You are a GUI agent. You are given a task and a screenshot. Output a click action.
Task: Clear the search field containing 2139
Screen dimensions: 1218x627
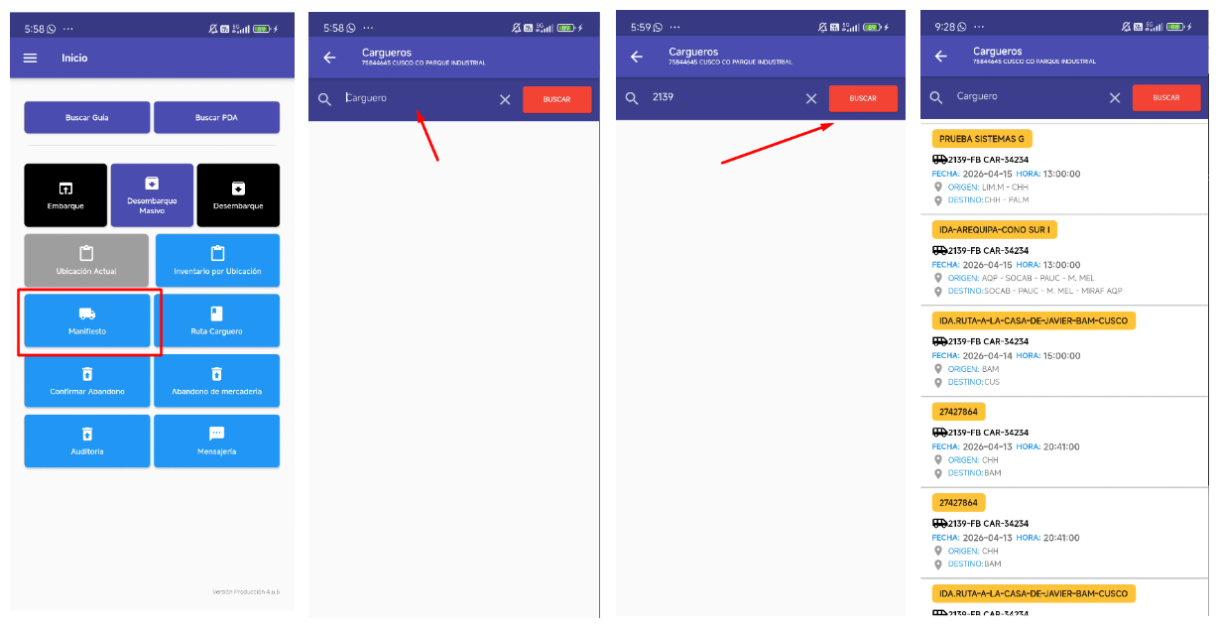[811, 98]
